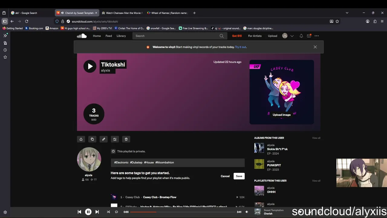Open the Amazon bookmark
Viewport: 387px width, 218px height.
tap(52, 28)
